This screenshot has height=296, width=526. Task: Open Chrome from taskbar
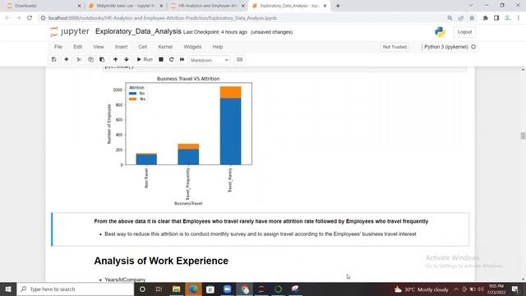point(244,289)
